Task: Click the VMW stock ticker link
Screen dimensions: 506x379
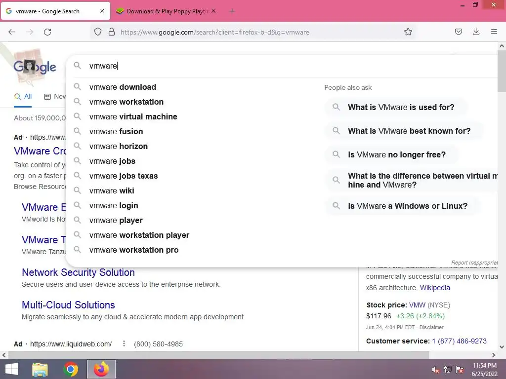Action: pyautogui.click(x=417, y=305)
